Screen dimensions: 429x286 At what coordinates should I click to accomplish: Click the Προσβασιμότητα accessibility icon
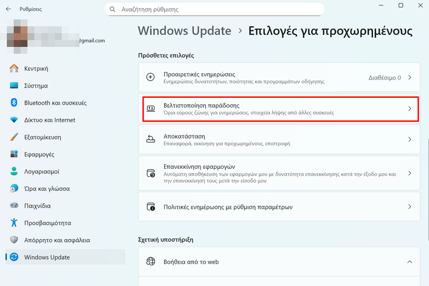pyautogui.click(x=14, y=223)
